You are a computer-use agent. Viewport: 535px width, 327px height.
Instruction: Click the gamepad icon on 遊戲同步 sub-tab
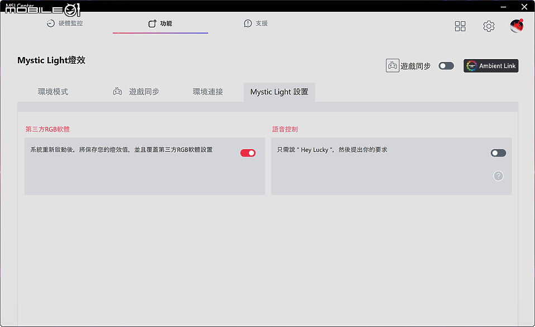117,92
